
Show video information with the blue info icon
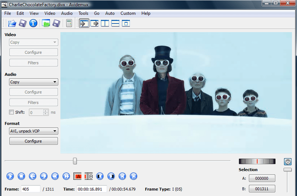click(x=33, y=23)
